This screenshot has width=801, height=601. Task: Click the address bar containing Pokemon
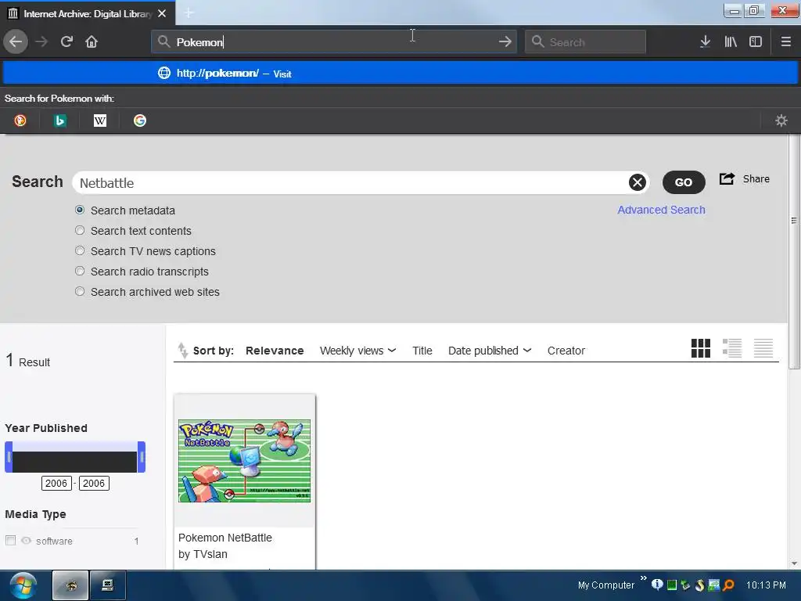pyautogui.click(x=333, y=41)
